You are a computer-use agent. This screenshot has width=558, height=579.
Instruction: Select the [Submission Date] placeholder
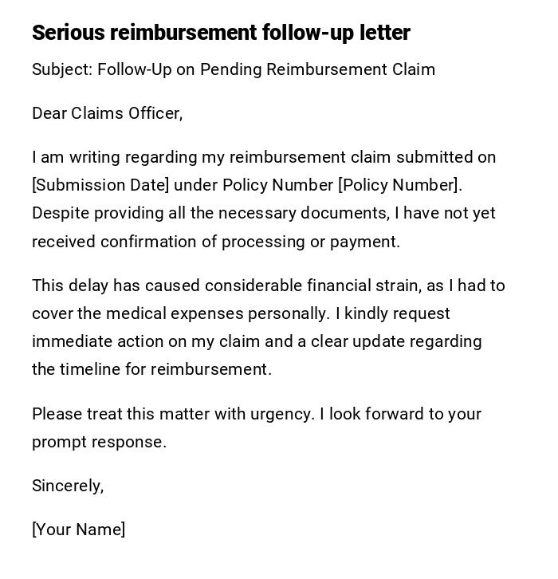pos(100,185)
